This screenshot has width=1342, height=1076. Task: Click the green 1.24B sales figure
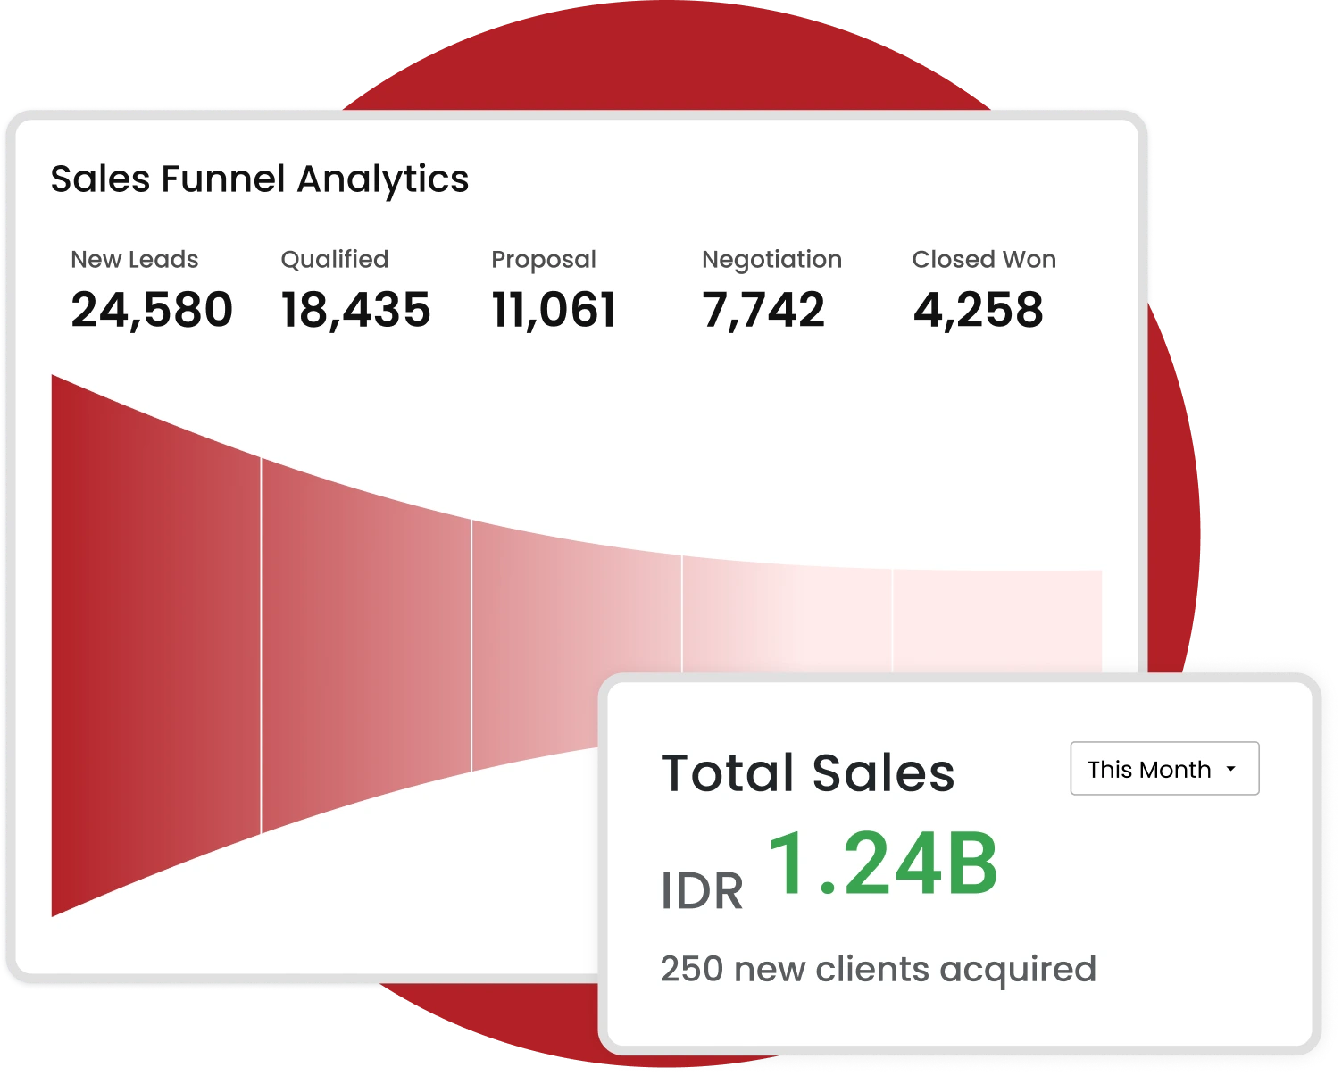[882, 865]
